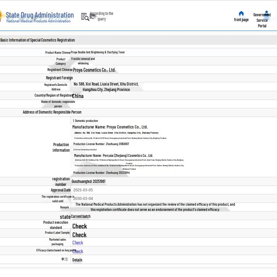Image resolution: width=277 pixels, height=277 pixels.
Task: Select "Address of Domestic Responsible Person" label
Action: point(52,112)
